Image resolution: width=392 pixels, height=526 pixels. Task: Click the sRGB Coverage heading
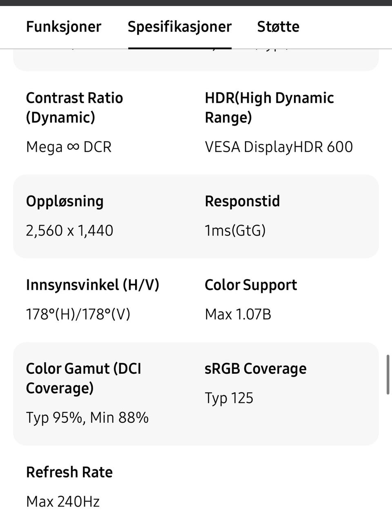tap(255, 368)
